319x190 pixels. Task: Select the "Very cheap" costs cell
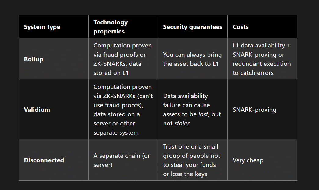point(248,160)
